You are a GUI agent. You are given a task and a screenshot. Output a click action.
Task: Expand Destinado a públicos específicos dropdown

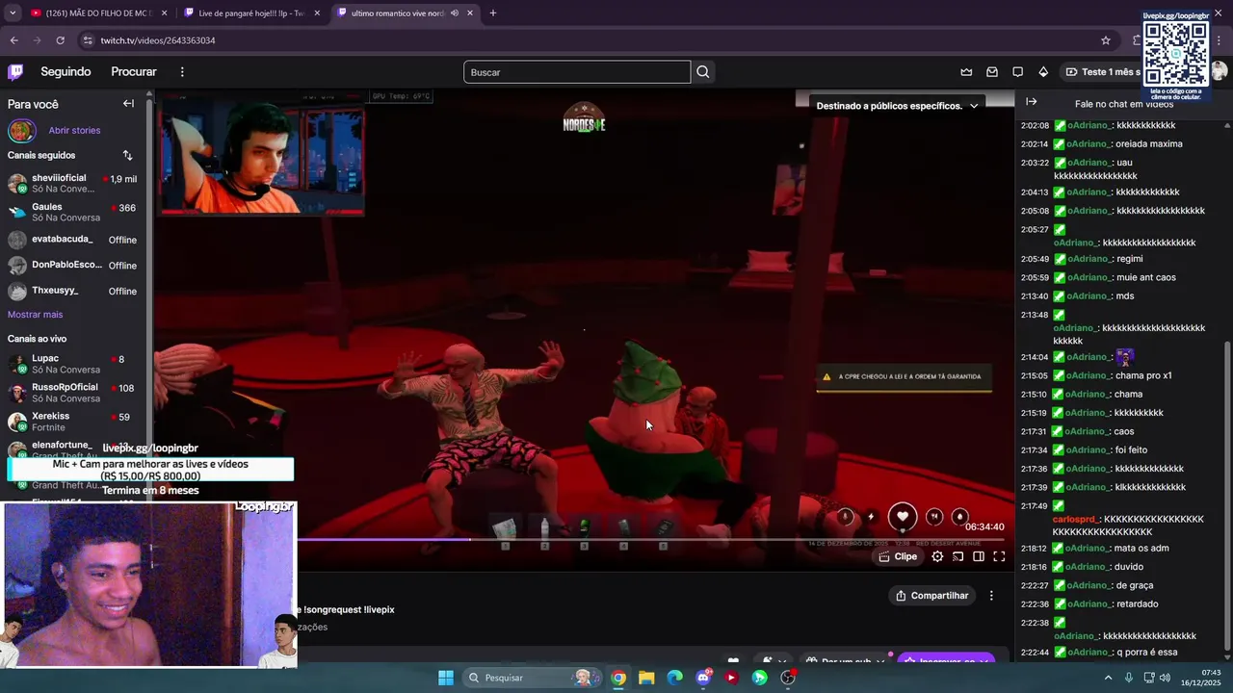897,106
